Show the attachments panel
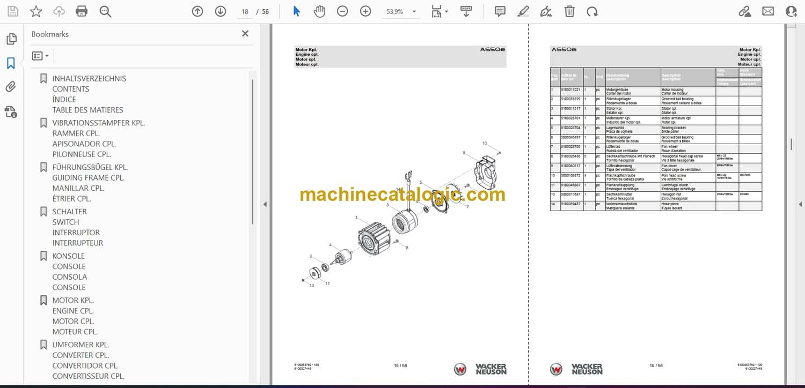This screenshot has width=805, height=388. (11, 87)
